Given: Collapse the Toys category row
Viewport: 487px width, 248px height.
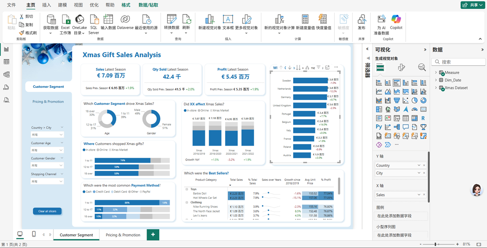Looking at the screenshot, I should [x=186, y=189].
